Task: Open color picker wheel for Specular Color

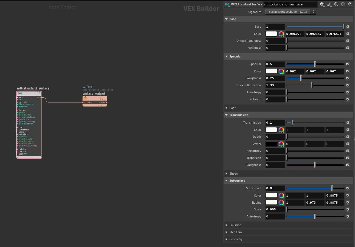Action: (x=281, y=71)
